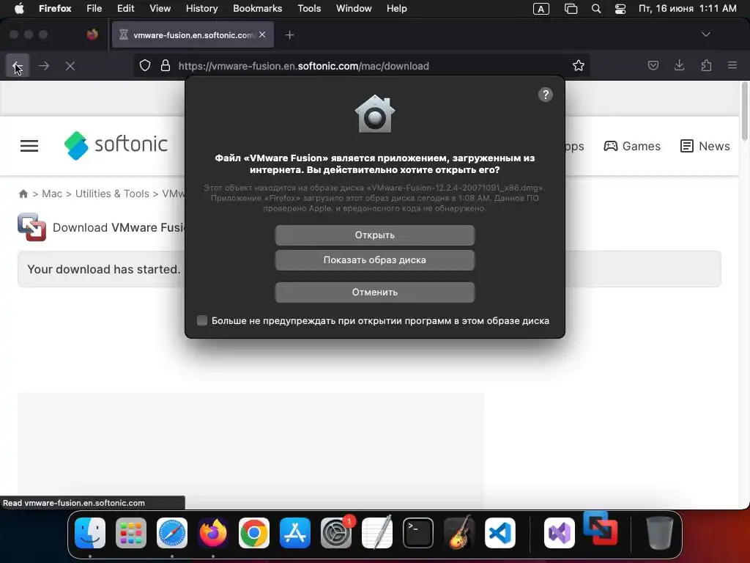Bookmark this page with the star icon
This screenshot has width=750, height=563.
tap(579, 65)
